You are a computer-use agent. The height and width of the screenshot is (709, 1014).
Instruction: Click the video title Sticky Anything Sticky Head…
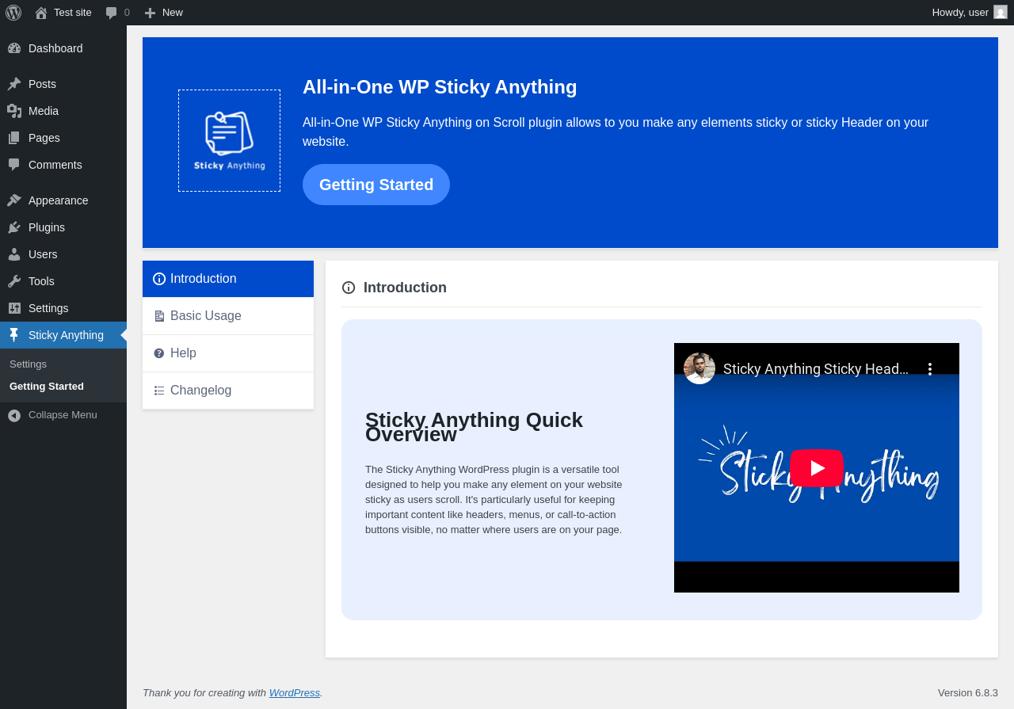click(816, 369)
